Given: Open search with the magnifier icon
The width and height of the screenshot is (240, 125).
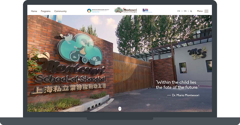Looking at the screenshot, I should [x=191, y=11].
